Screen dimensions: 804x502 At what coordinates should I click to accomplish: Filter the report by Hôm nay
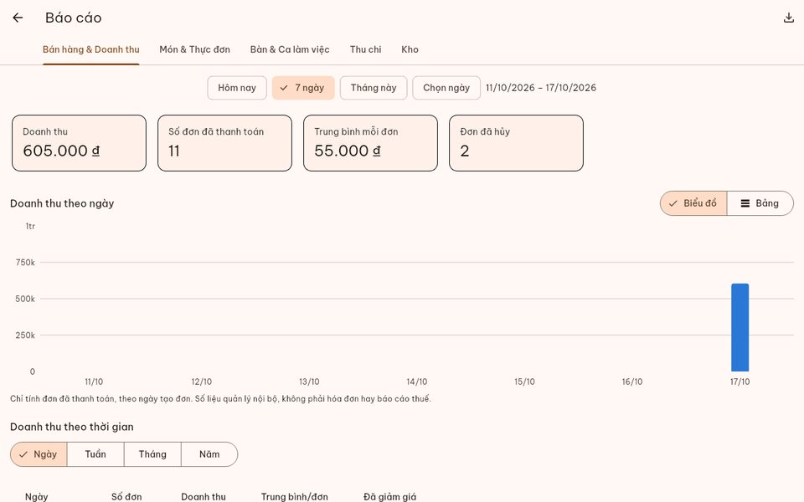tap(237, 88)
